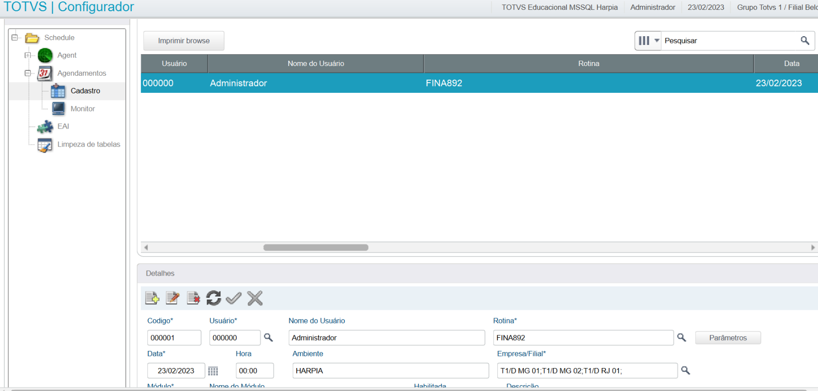Click the Rotina column header

tap(588, 64)
